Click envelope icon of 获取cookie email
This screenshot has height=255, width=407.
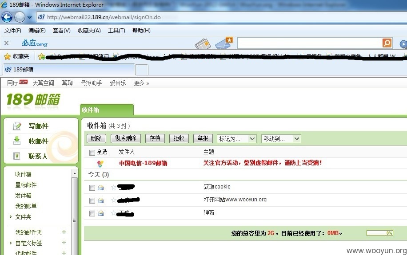click(101, 187)
